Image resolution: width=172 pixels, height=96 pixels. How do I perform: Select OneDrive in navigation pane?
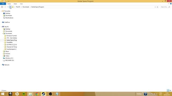point(7,22)
